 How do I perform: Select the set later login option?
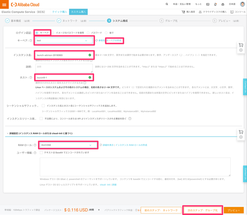pyautogui.click(x=106, y=33)
